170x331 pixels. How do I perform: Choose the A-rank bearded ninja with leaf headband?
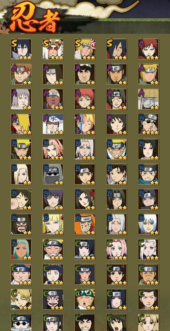pos(117,74)
